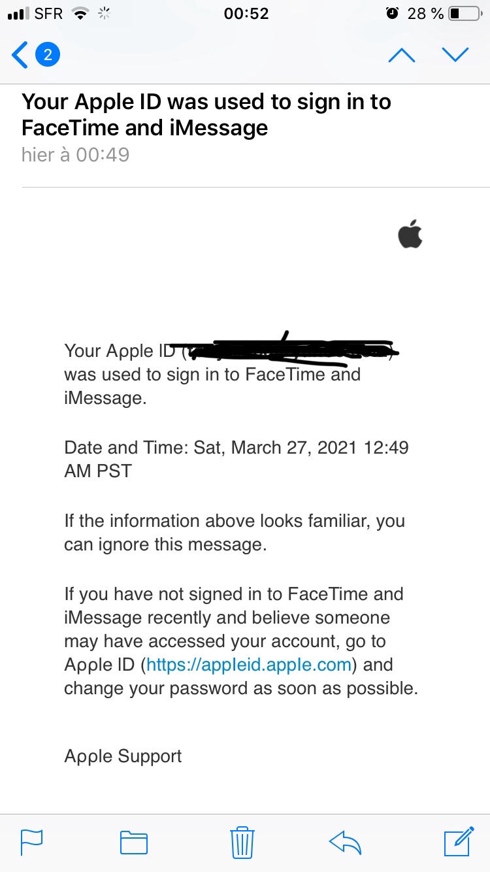
Task: Jump to next message with down arrow
Action: (x=455, y=55)
